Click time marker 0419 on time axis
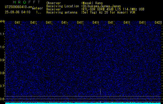The height and width of the screenshot is (104, 163). 142,22
